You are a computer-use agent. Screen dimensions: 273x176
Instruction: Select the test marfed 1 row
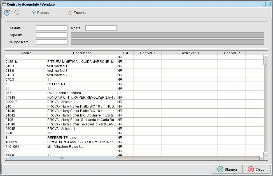tap(134, 66)
